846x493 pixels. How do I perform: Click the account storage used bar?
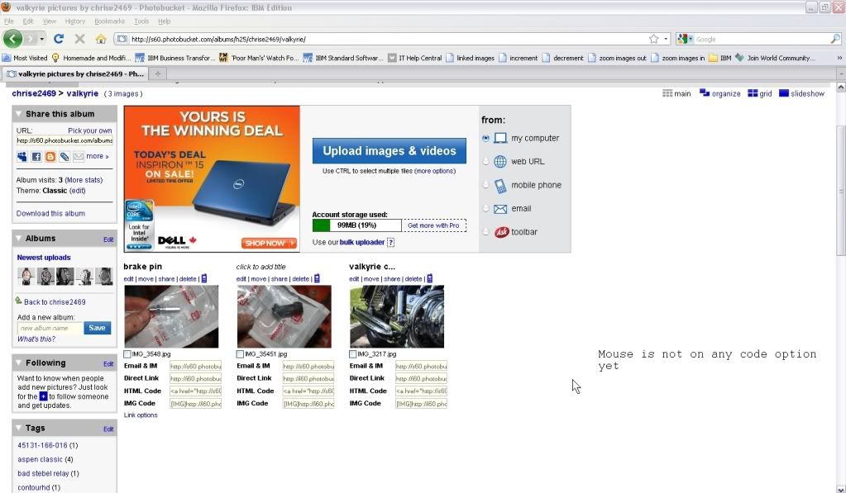(356, 225)
